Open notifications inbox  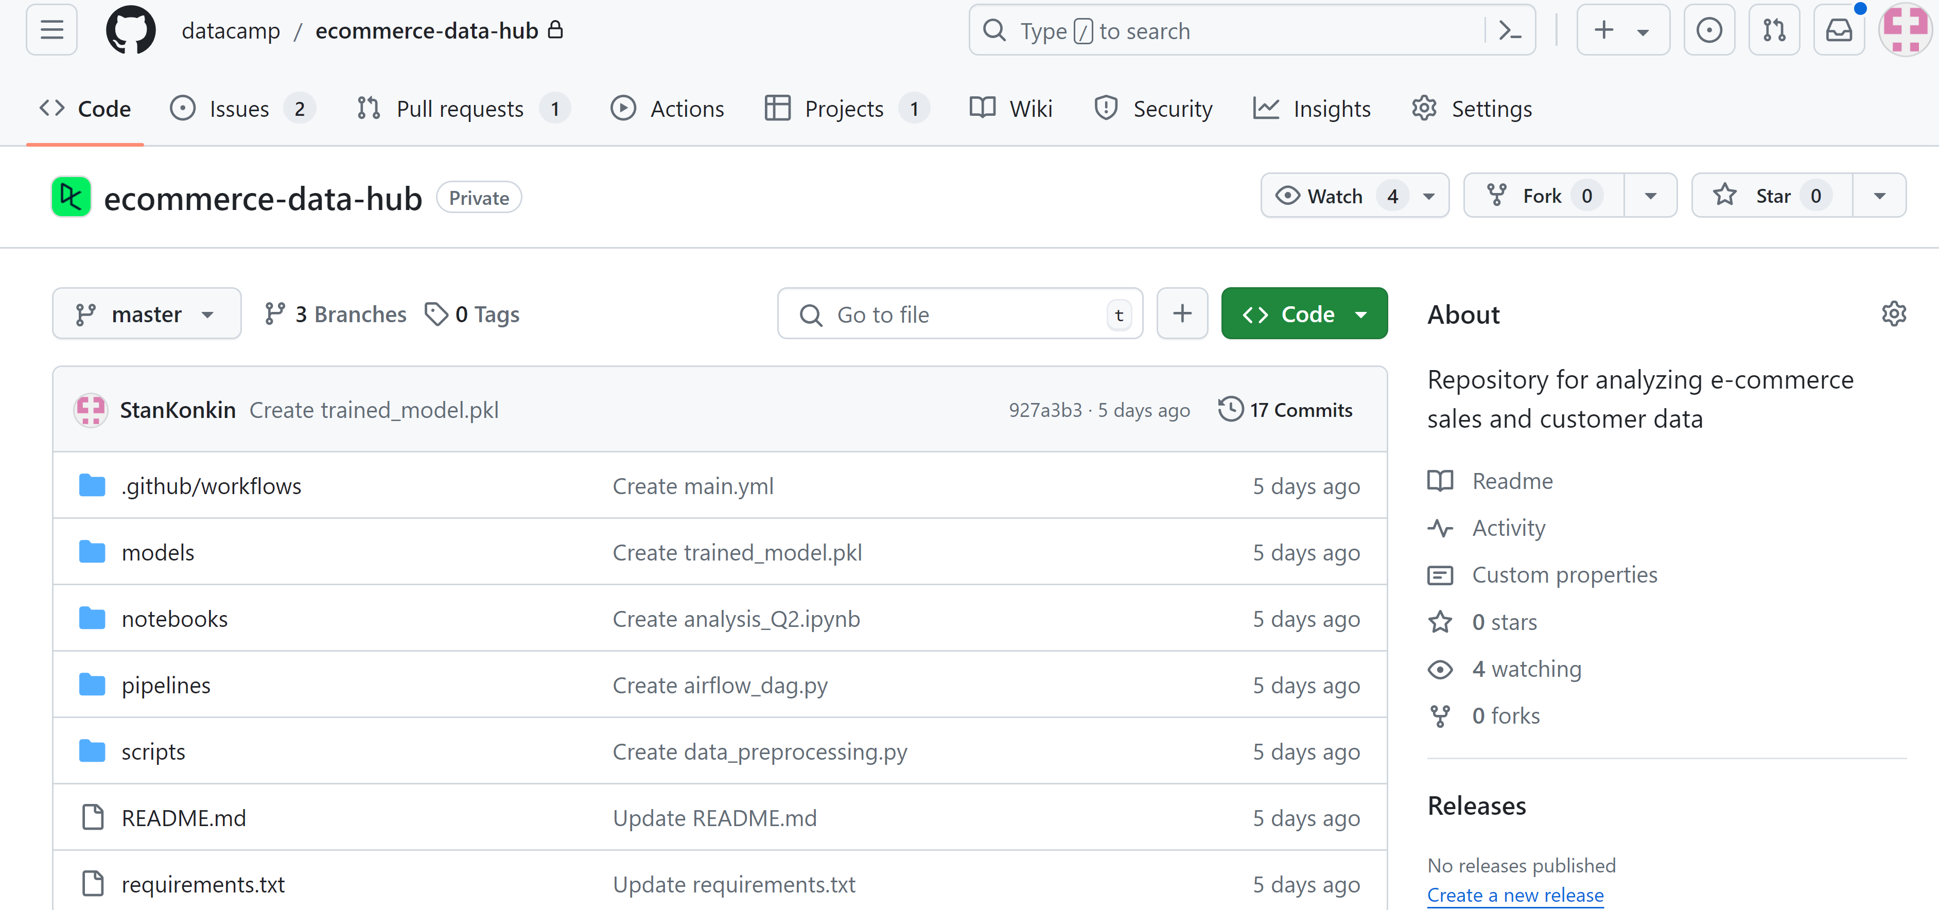[x=1839, y=30]
